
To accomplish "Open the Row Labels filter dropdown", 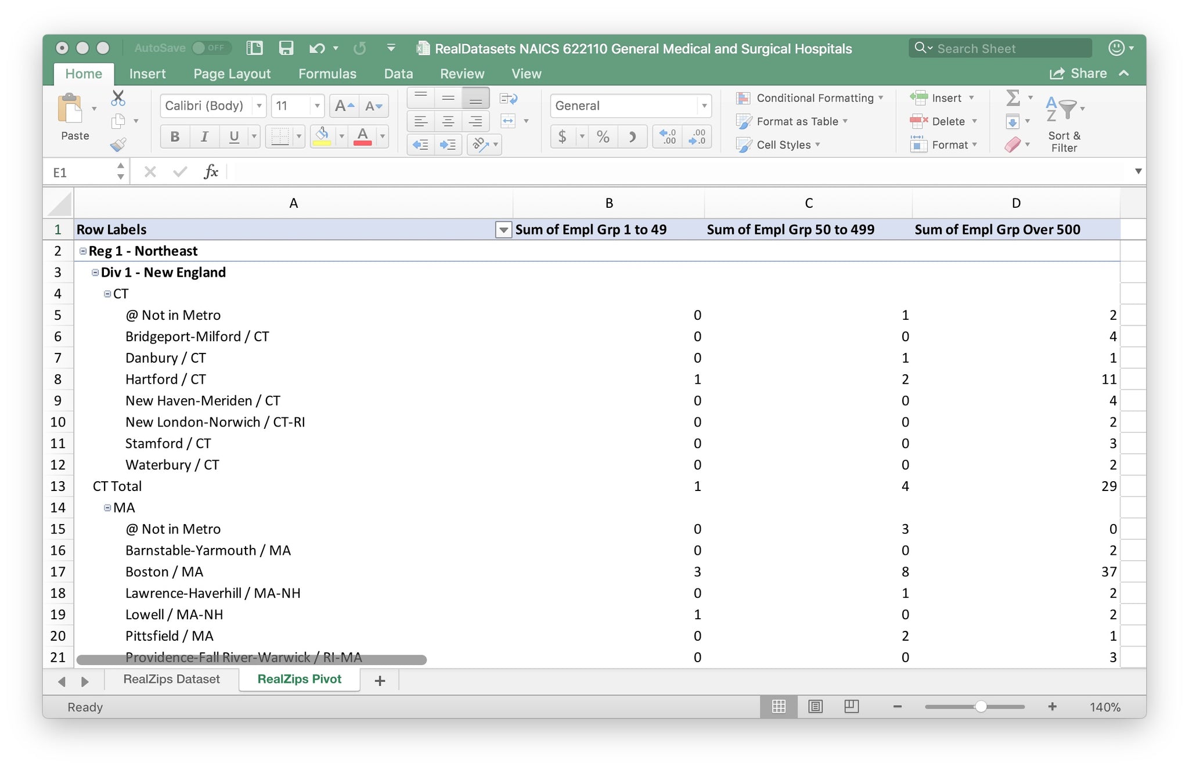I will pos(503,230).
